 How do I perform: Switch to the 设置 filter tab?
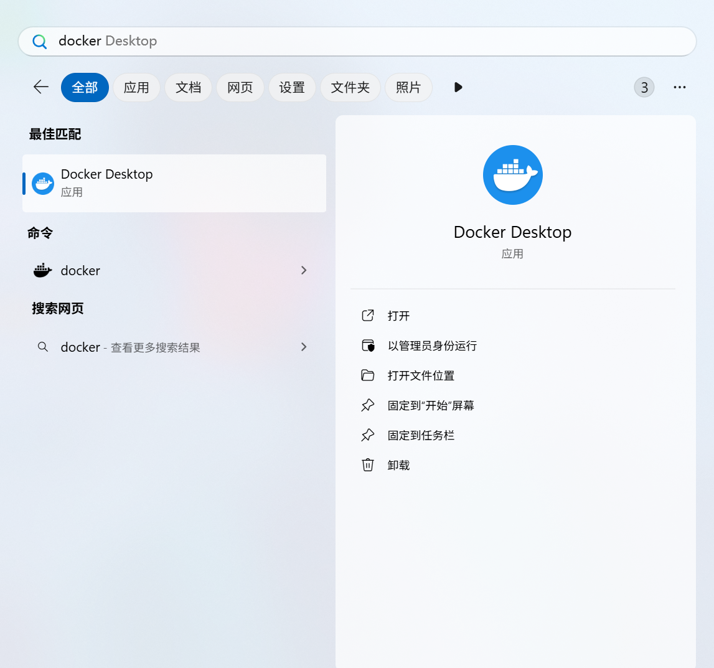click(x=292, y=87)
